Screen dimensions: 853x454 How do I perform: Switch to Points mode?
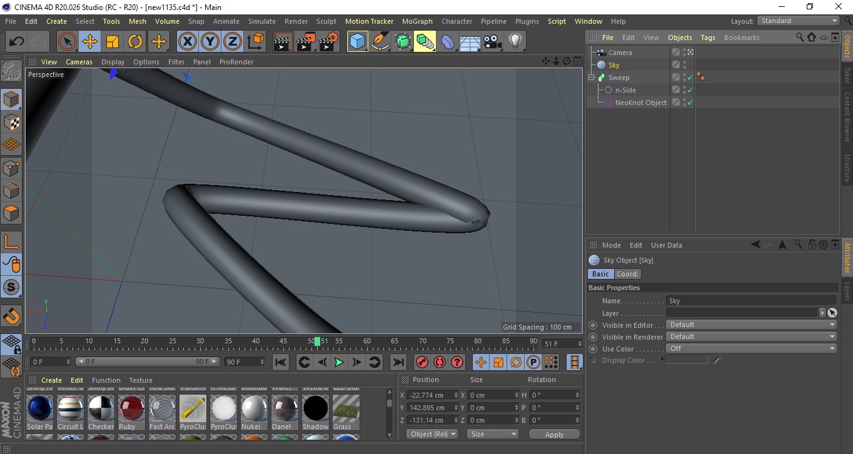click(11, 168)
